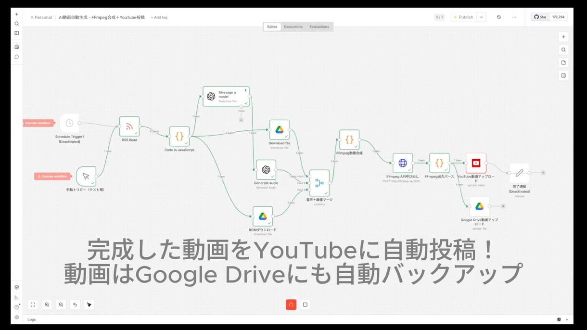Switch to the Executions tab
The width and height of the screenshot is (587, 330).
(x=293, y=27)
